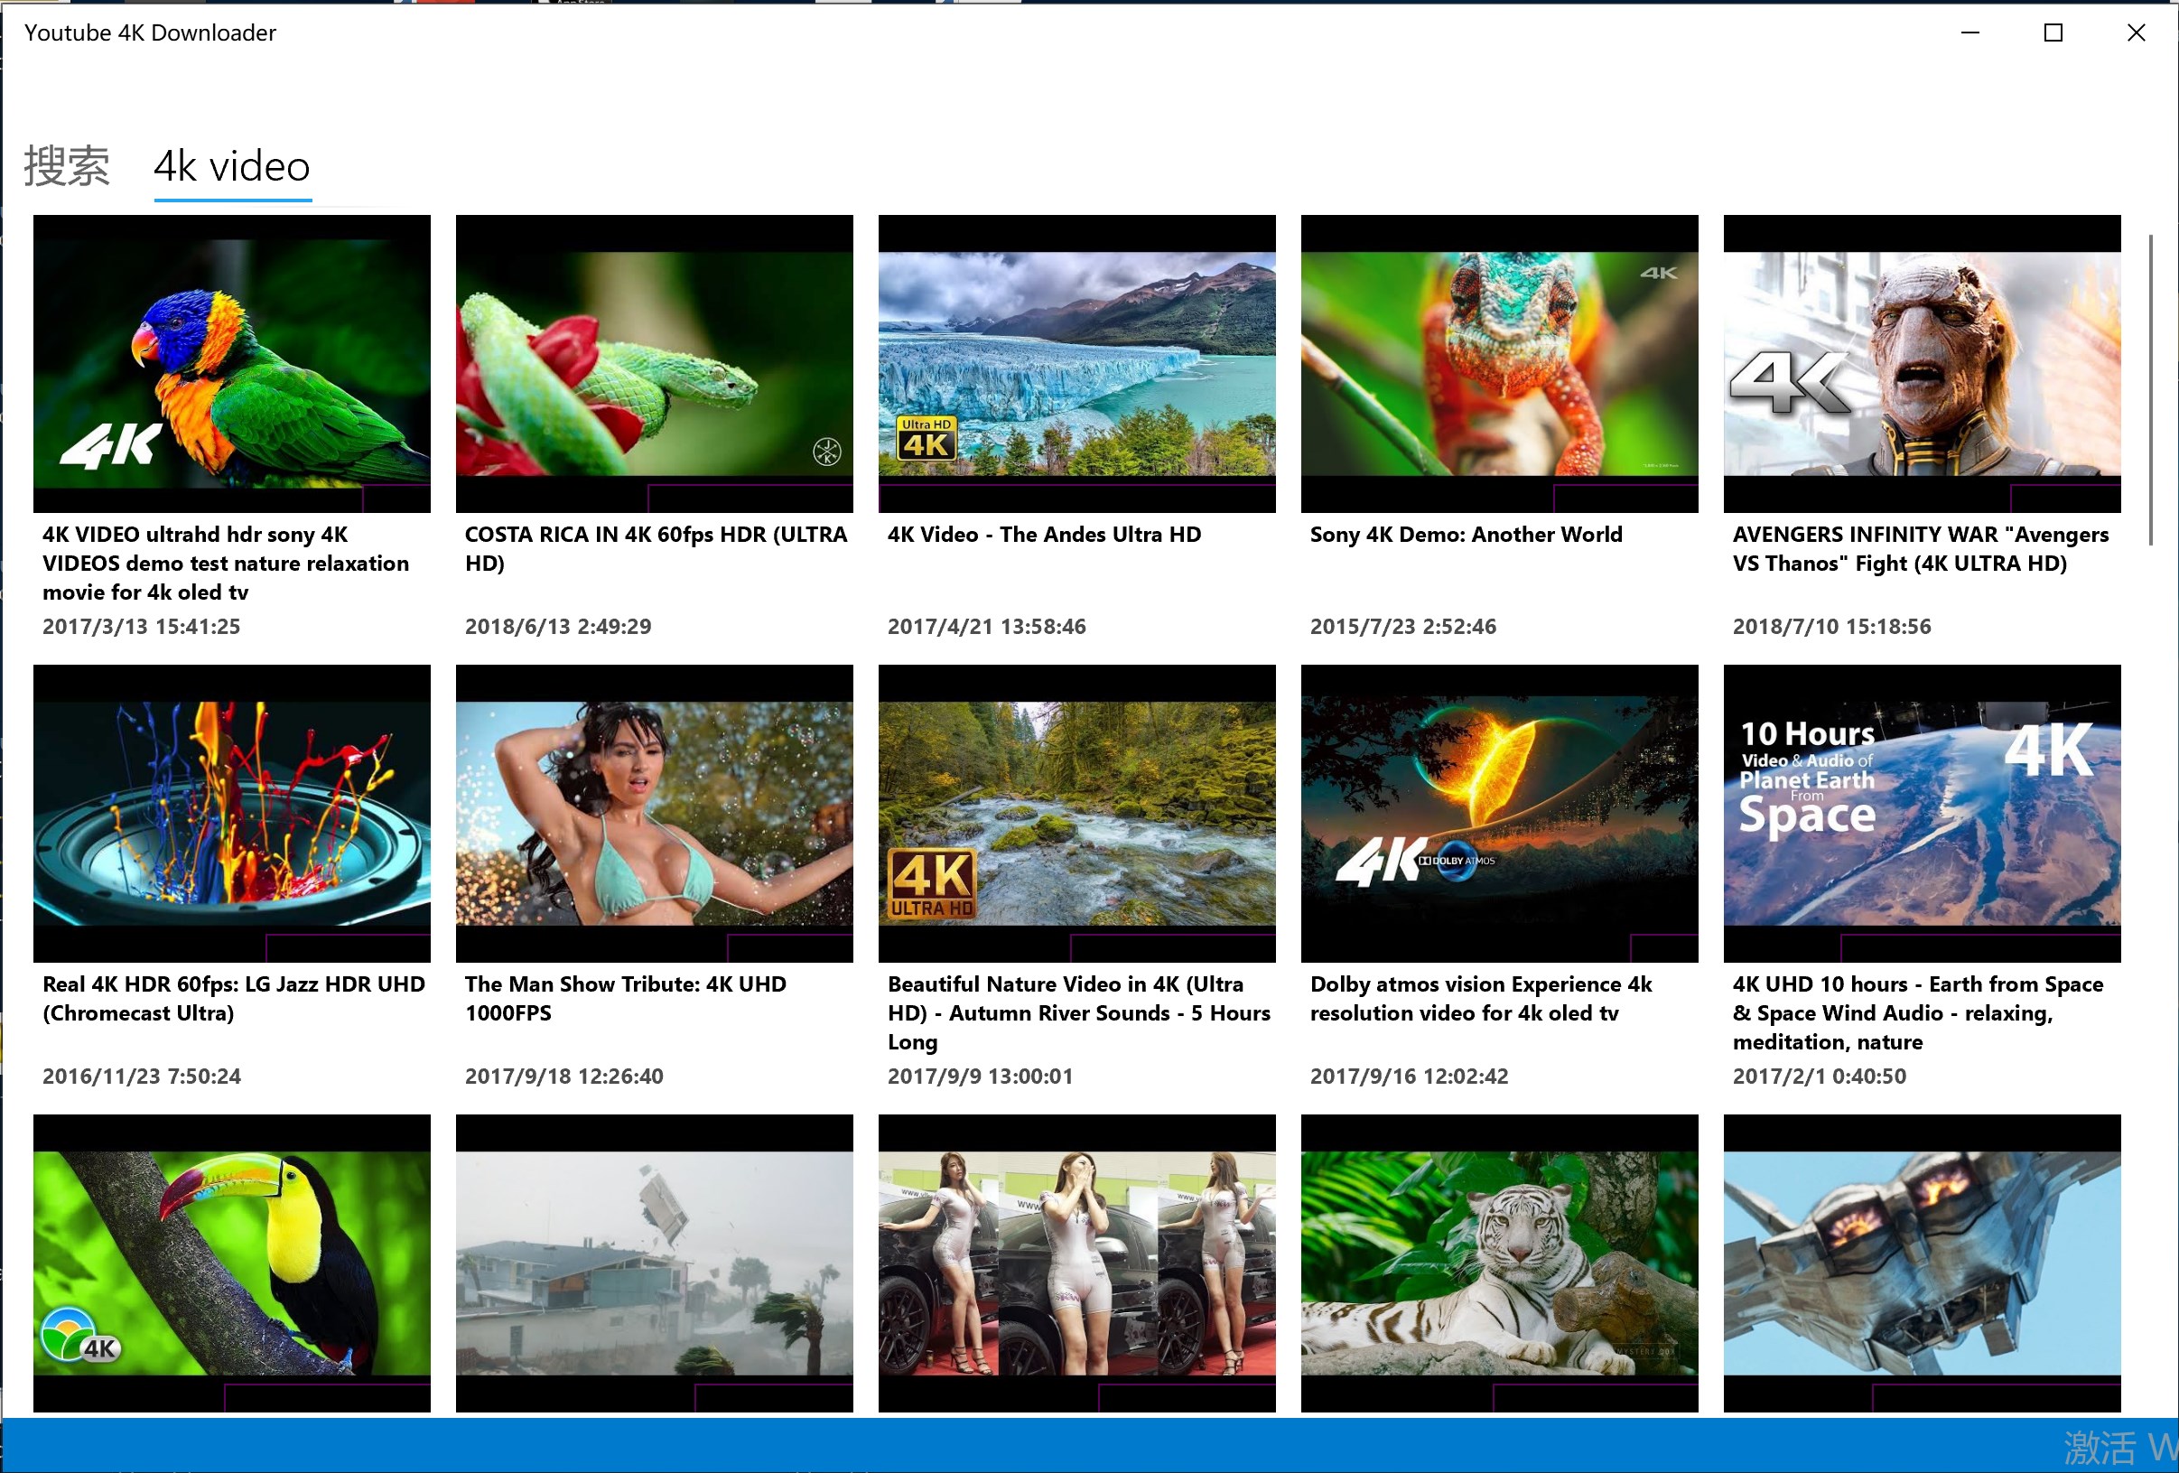Select the 4k video tab
The width and height of the screenshot is (2179, 1473).
pyautogui.click(x=231, y=167)
